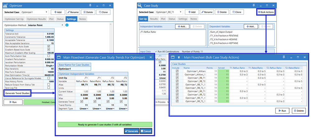Viewport: 311px width, 140px height.
Task: Edit Base Name For Case Studies field Optimizer1
Action: coord(74,69)
